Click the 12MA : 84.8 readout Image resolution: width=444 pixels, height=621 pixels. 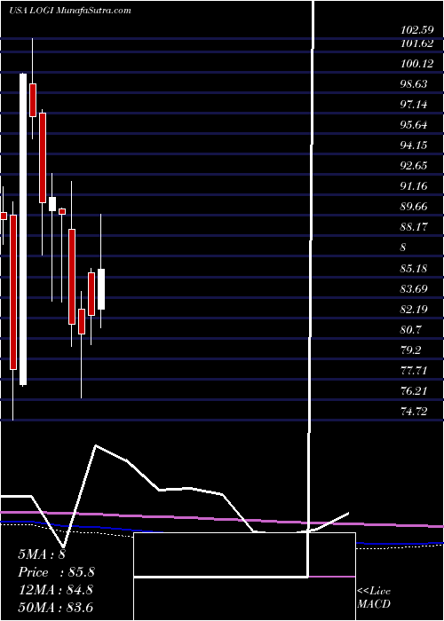(x=55, y=590)
